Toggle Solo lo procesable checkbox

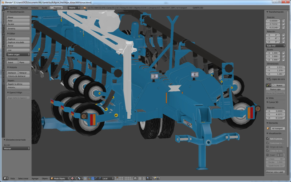point(267,139)
